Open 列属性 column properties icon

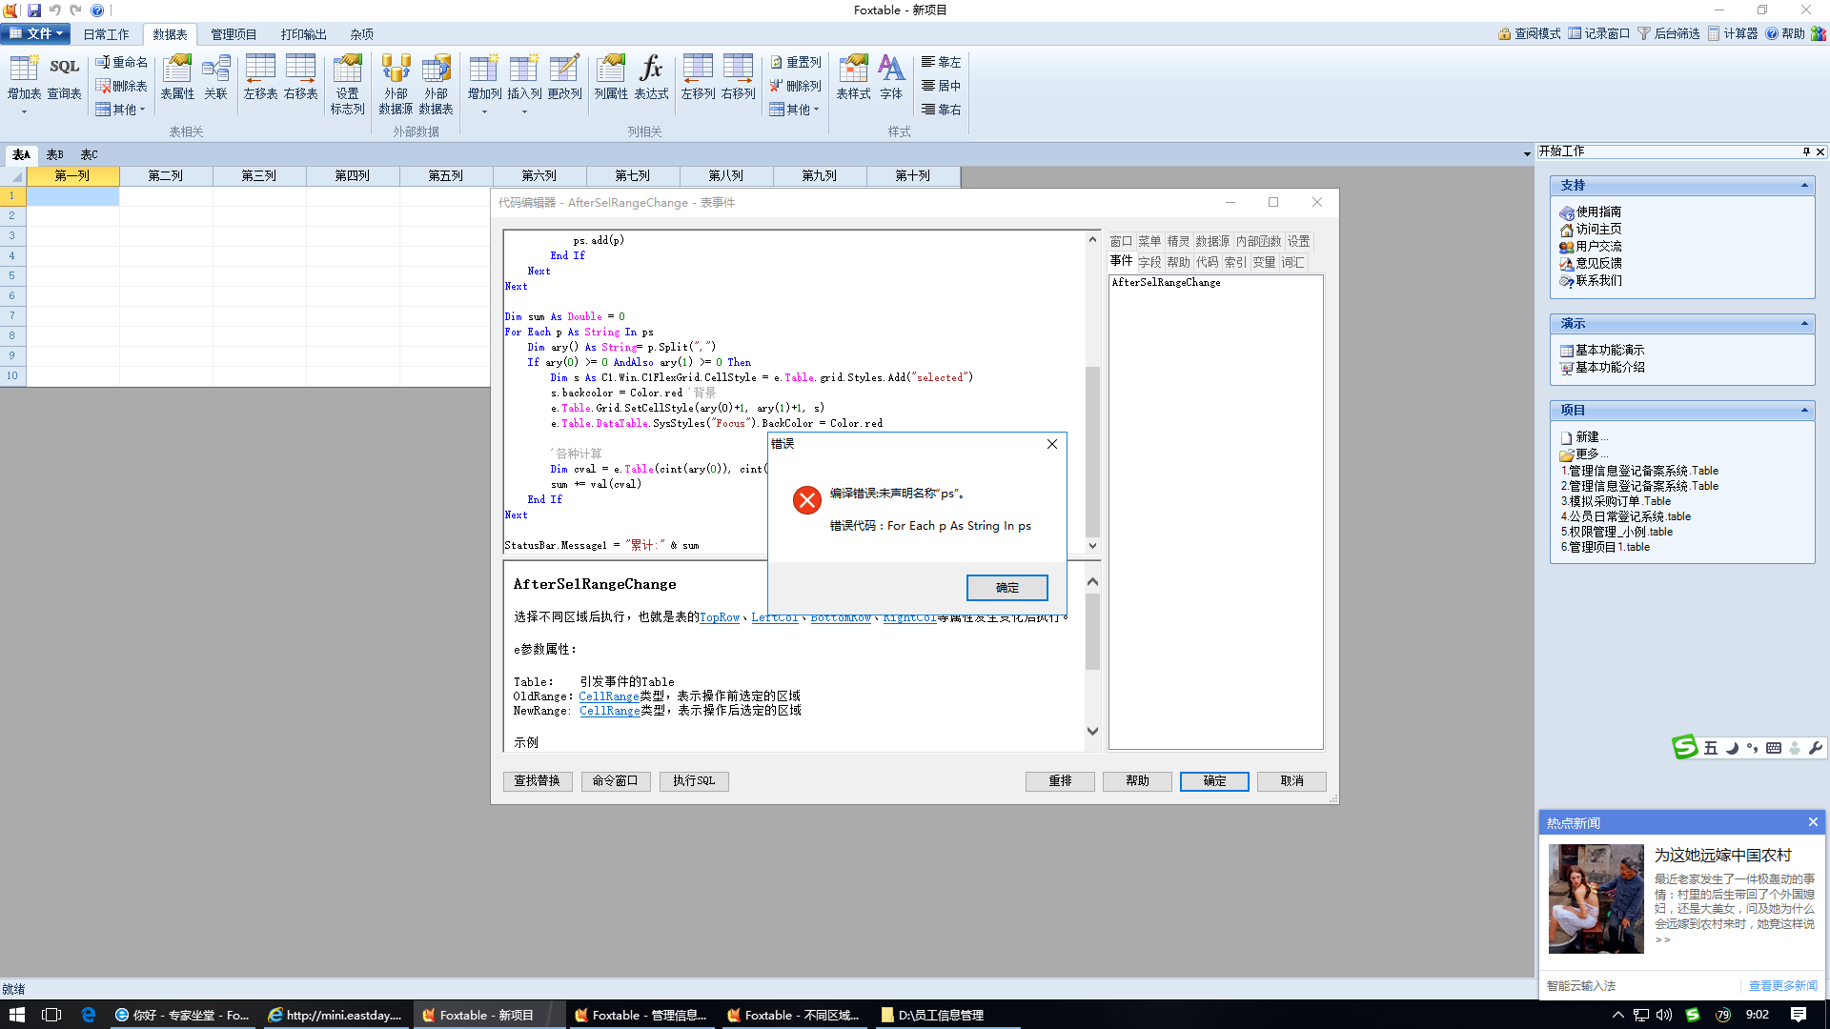click(x=611, y=76)
